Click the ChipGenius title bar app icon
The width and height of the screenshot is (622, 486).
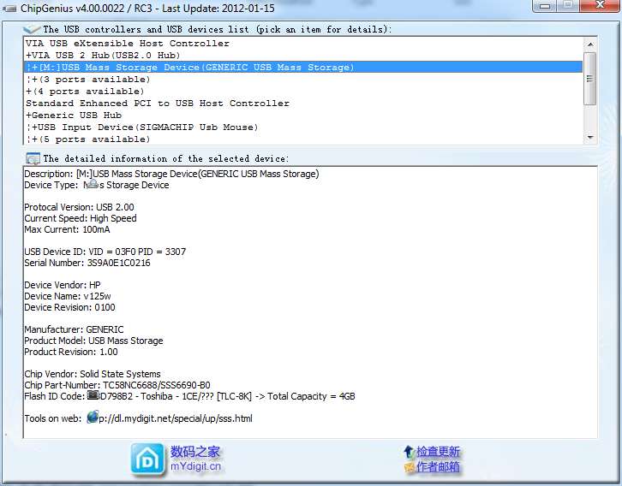9,9
